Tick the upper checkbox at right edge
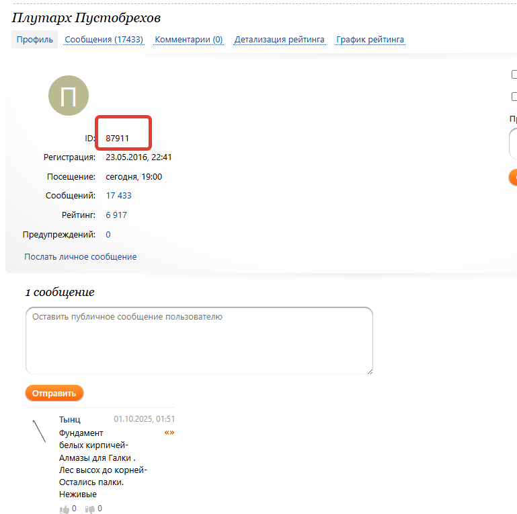The height and width of the screenshot is (514, 517). coord(514,75)
